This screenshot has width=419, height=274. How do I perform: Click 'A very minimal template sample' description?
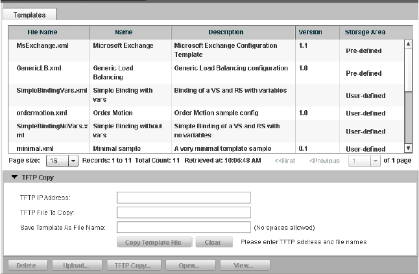(x=222, y=148)
